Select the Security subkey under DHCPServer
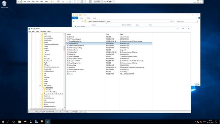This screenshot has width=220, height=124. (x=48, y=90)
